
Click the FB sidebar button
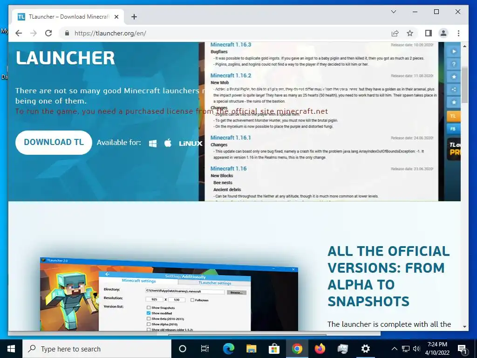453,129
